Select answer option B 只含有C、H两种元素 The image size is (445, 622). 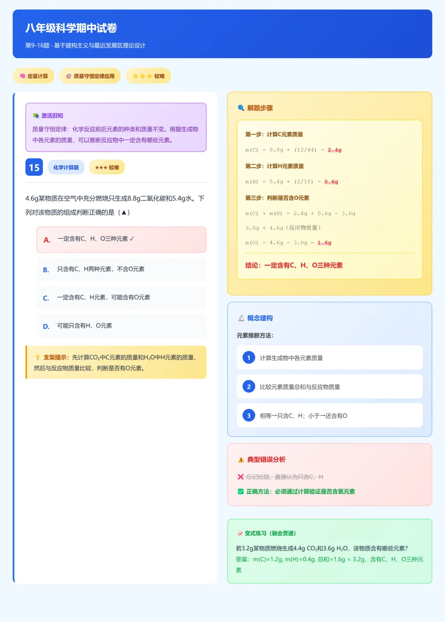121,269
